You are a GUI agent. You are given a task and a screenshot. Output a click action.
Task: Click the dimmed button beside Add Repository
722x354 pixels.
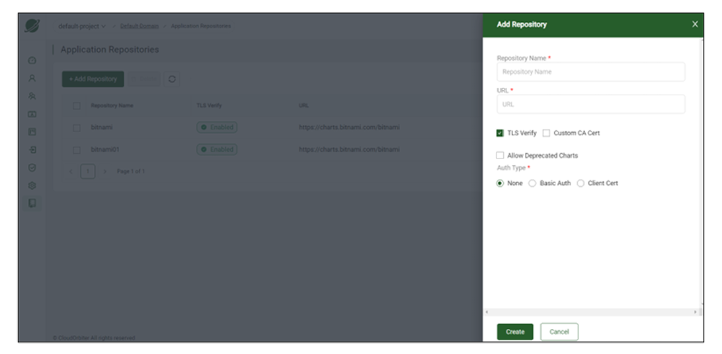pos(144,79)
